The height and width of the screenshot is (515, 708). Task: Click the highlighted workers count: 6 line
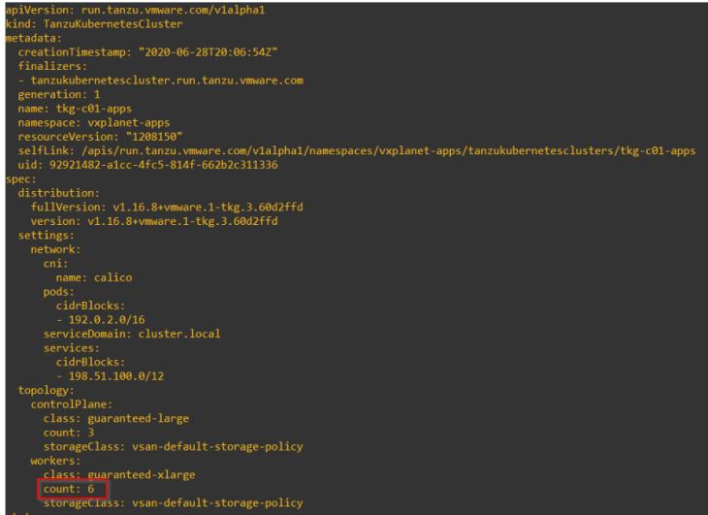click(69, 489)
